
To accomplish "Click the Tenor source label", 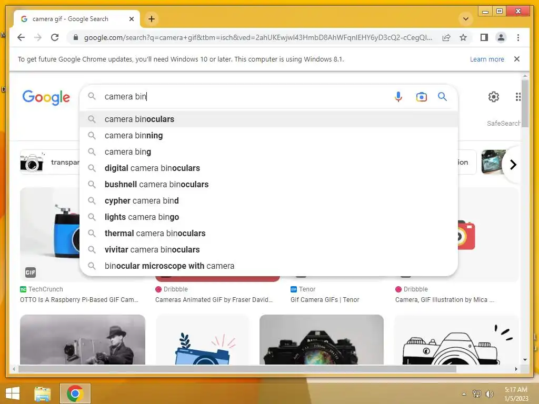I will (x=307, y=289).
